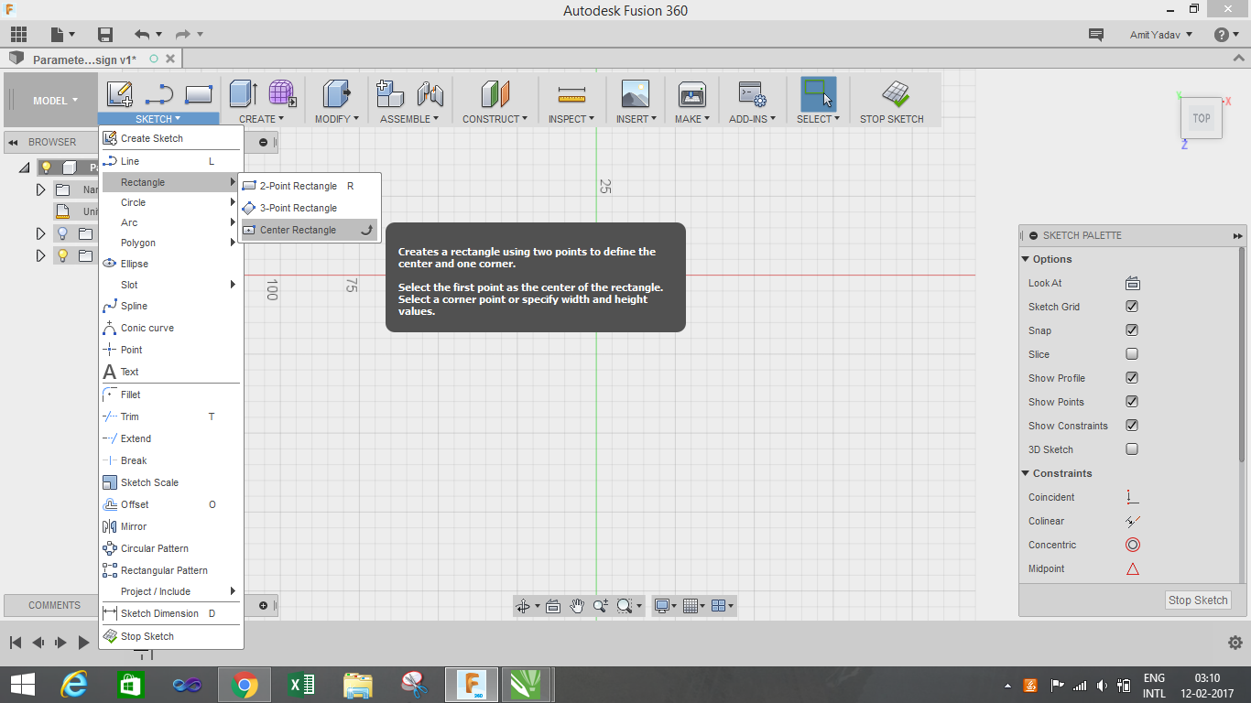Click the taskbar volume speaker icon

point(1102,685)
